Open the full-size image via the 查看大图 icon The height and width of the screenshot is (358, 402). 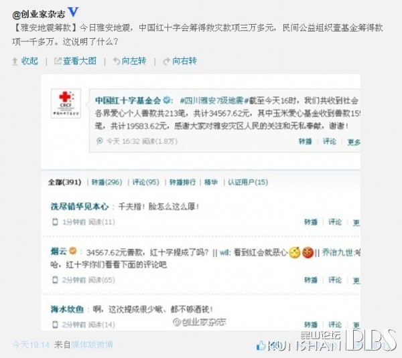click(x=58, y=61)
